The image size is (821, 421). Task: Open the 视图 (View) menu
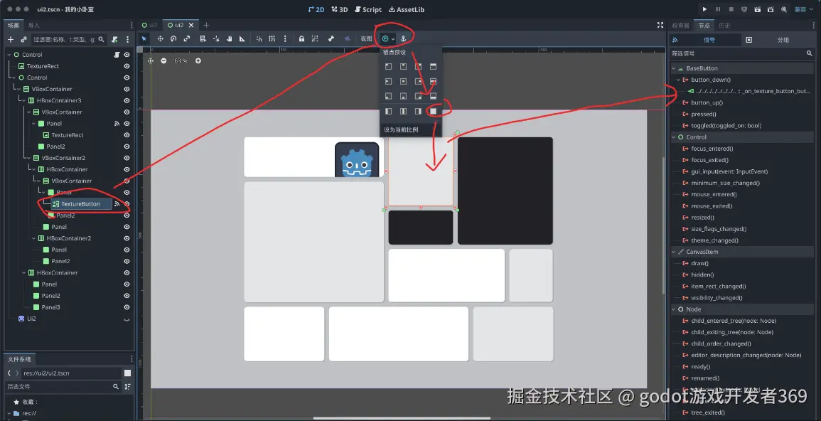coord(366,38)
